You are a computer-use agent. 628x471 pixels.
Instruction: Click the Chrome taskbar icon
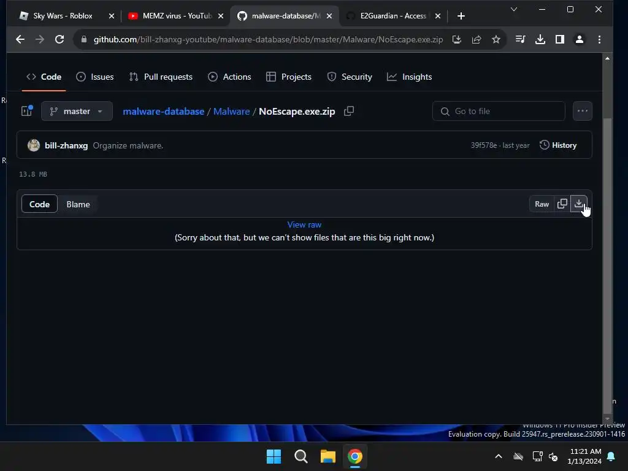point(355,456)
